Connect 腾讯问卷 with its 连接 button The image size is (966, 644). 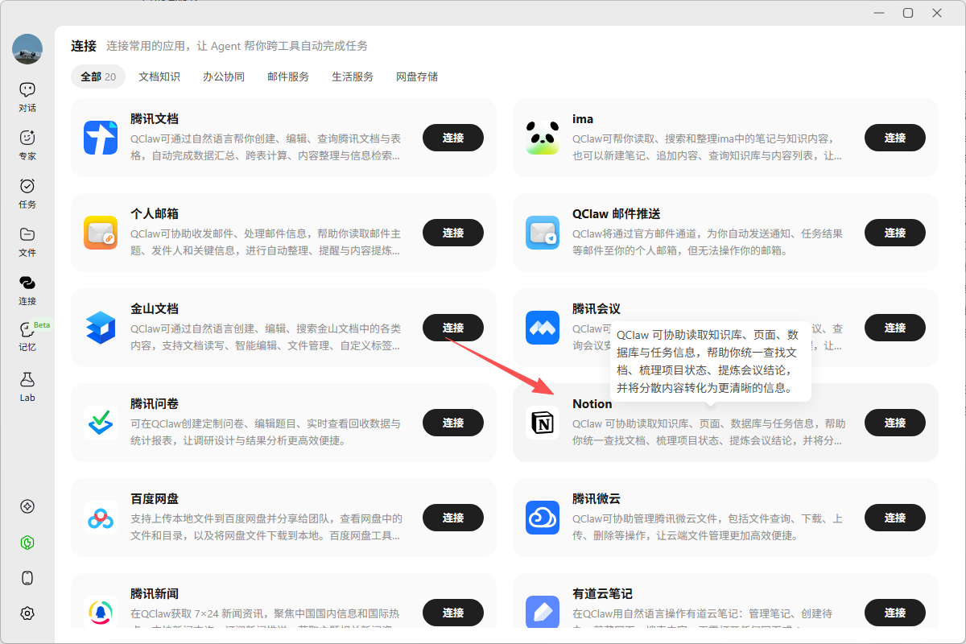[453, 423]
